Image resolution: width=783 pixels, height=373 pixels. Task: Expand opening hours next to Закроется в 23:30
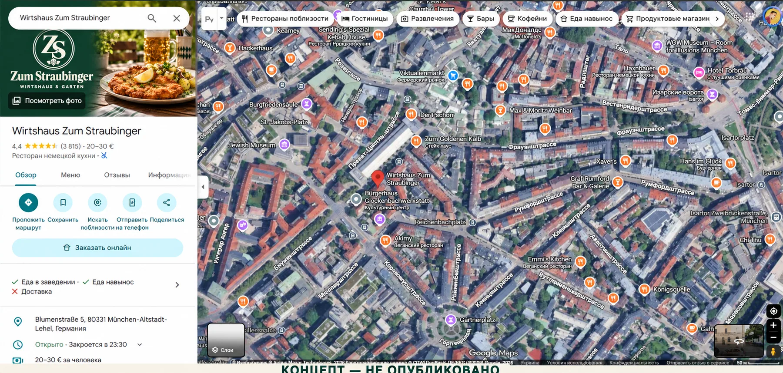click(140, 345)
